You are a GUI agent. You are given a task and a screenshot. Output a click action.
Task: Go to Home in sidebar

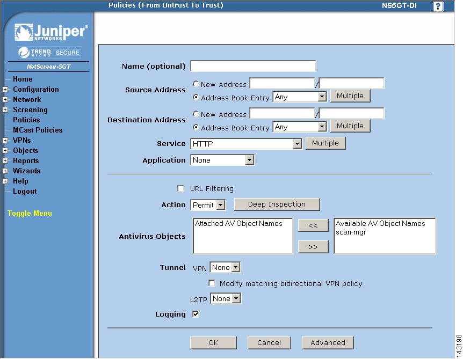23,79
